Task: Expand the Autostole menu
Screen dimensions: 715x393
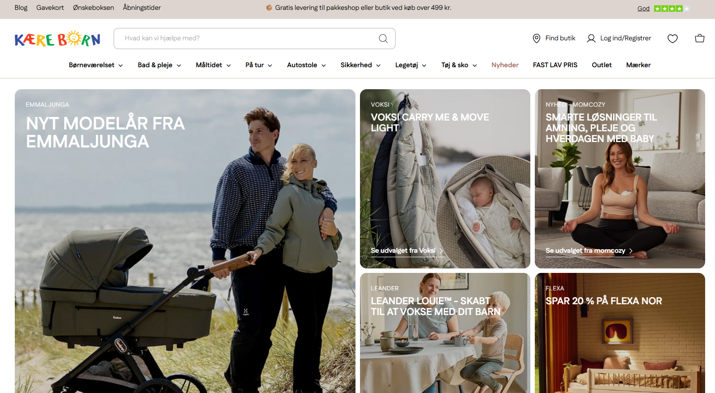Action: point(306,65)
